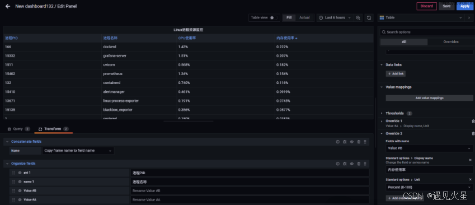Debug the Concatenate fields transform
Image resolution: width=475 pixels, height=205 pixels.
pos(345,142)
